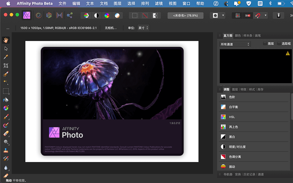The image size is (293, 183).
Task: Select the View (hand) tool
Action: point(6,40)
